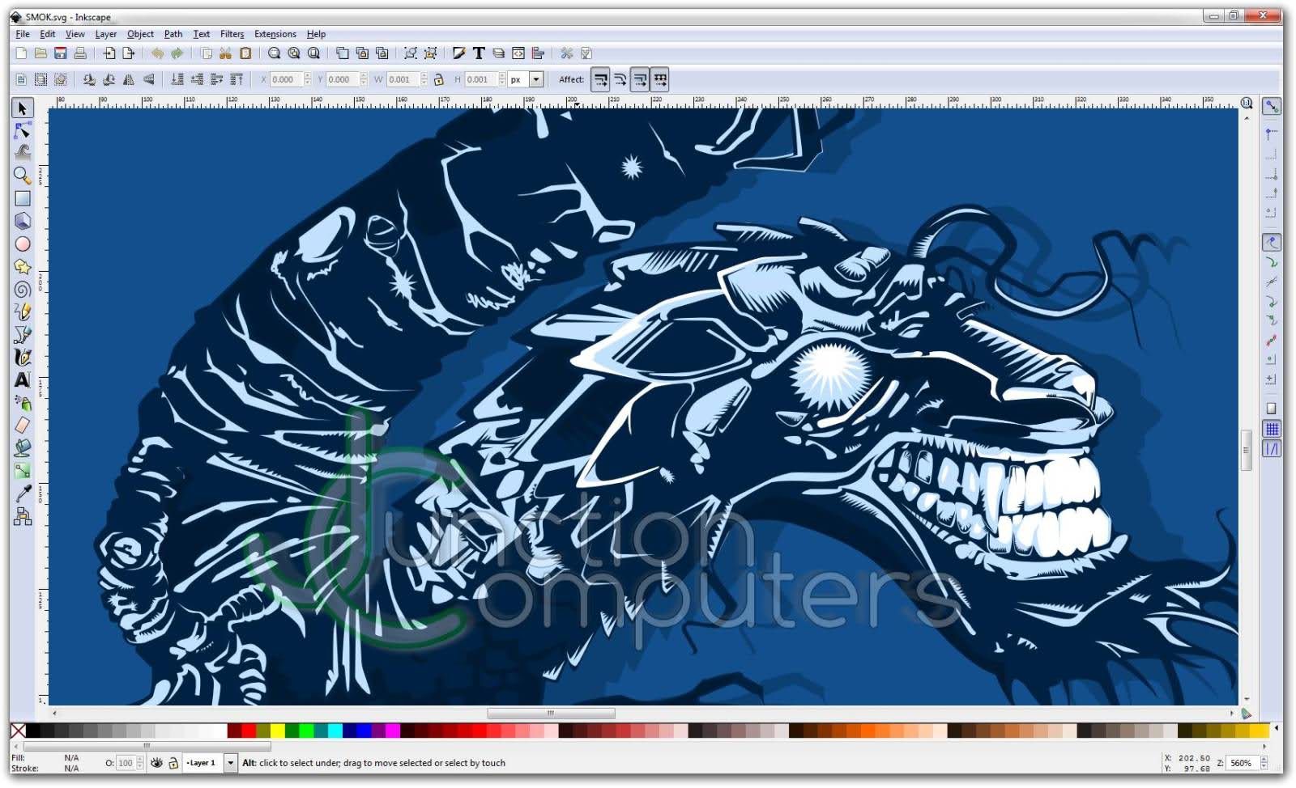Select the Star polygon tool
The image size is (1296, 788).
[23, 266]
